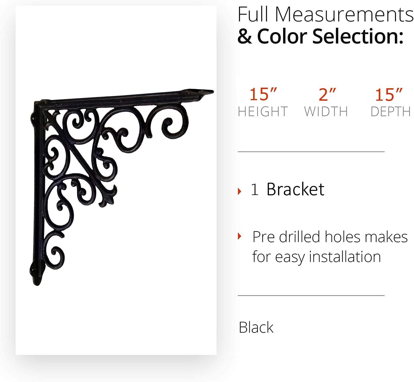This screenshot has height=382, width=414.
Task: Click the 1 Bracket text
Action: [x=288, y=189]
